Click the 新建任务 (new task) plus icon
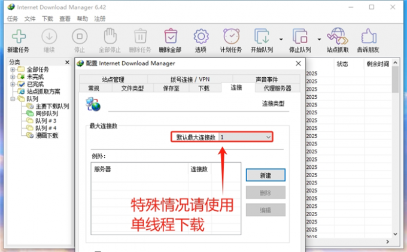The height and width of the screenshot is (252, 407). click(19, 36)
